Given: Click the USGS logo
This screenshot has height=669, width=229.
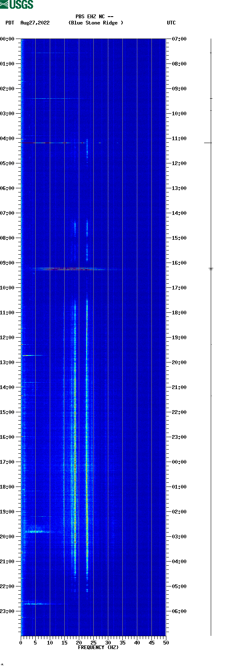Looking at the screenshot, I should (x=17, y=5).
